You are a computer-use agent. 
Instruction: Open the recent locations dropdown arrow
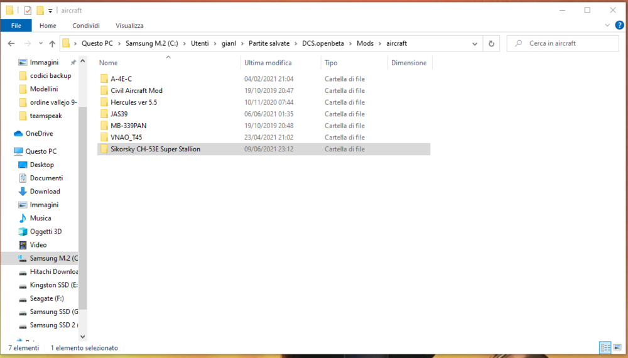(41, 43)
